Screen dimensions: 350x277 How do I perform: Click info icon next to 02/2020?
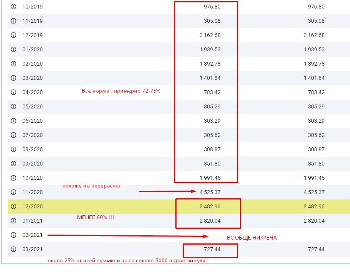coord(13,64)
